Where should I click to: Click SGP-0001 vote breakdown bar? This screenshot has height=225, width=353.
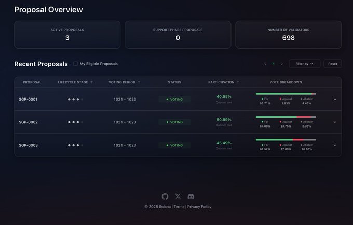[286, 94]
